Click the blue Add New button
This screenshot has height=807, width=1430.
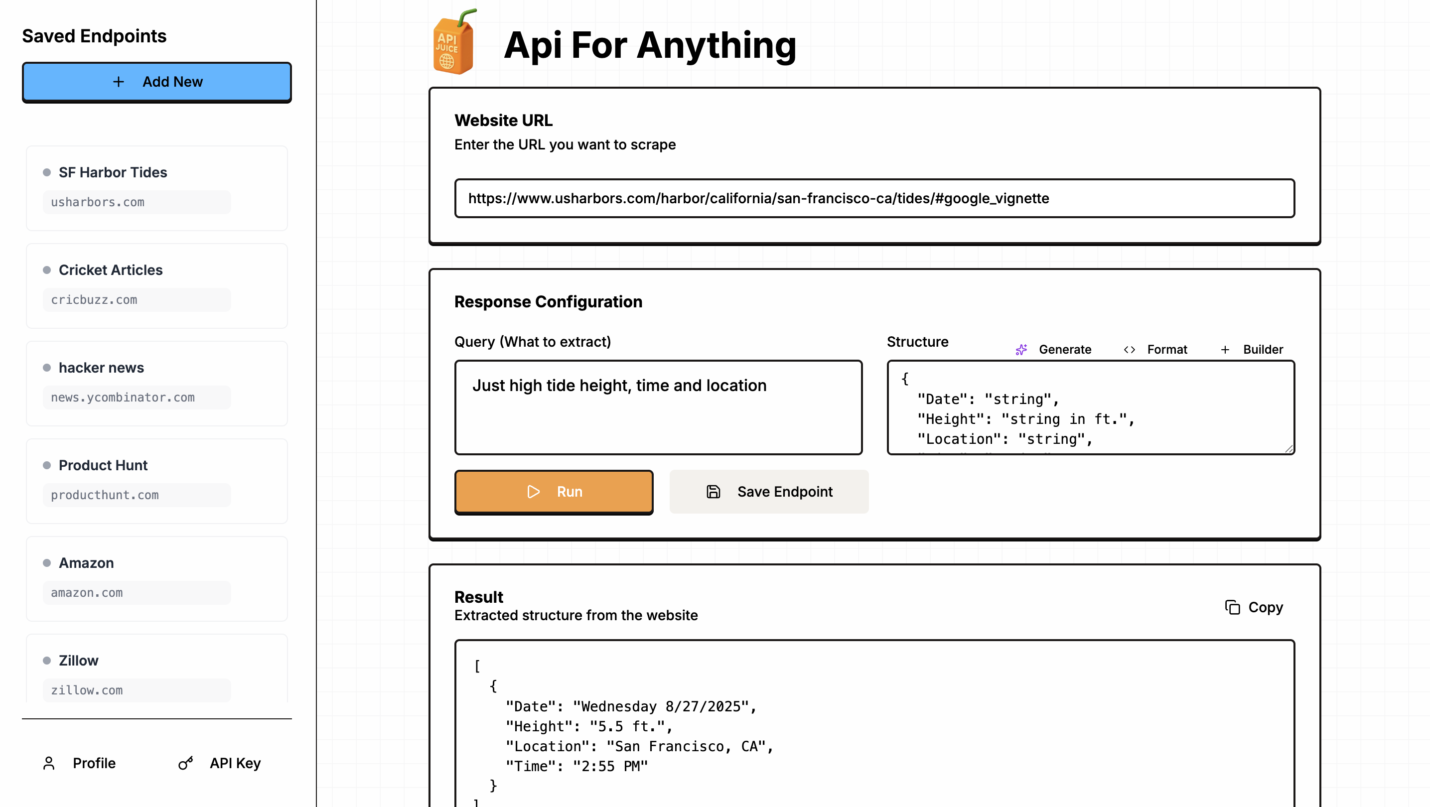(x=156, y=82)
